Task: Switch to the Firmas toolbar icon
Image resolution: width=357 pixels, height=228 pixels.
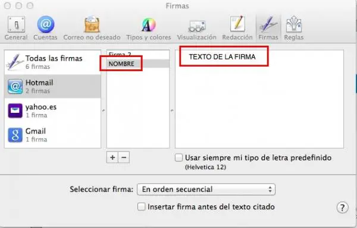Action: click(x=268, y=24)
